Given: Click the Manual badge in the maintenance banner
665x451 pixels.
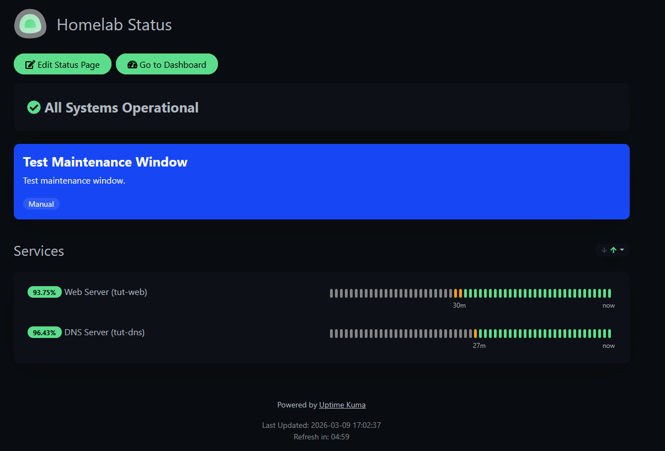Looking at the screenshot, I should (41, 203).
